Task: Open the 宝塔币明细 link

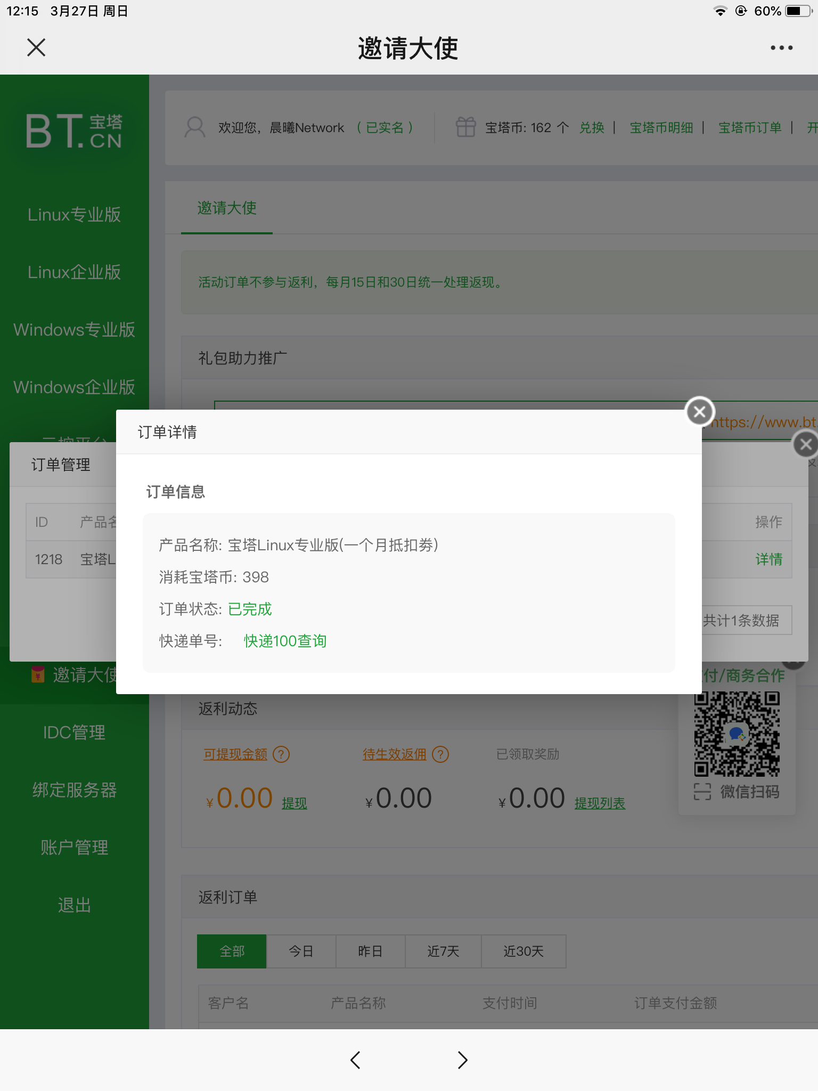Action: click(661, 128)
